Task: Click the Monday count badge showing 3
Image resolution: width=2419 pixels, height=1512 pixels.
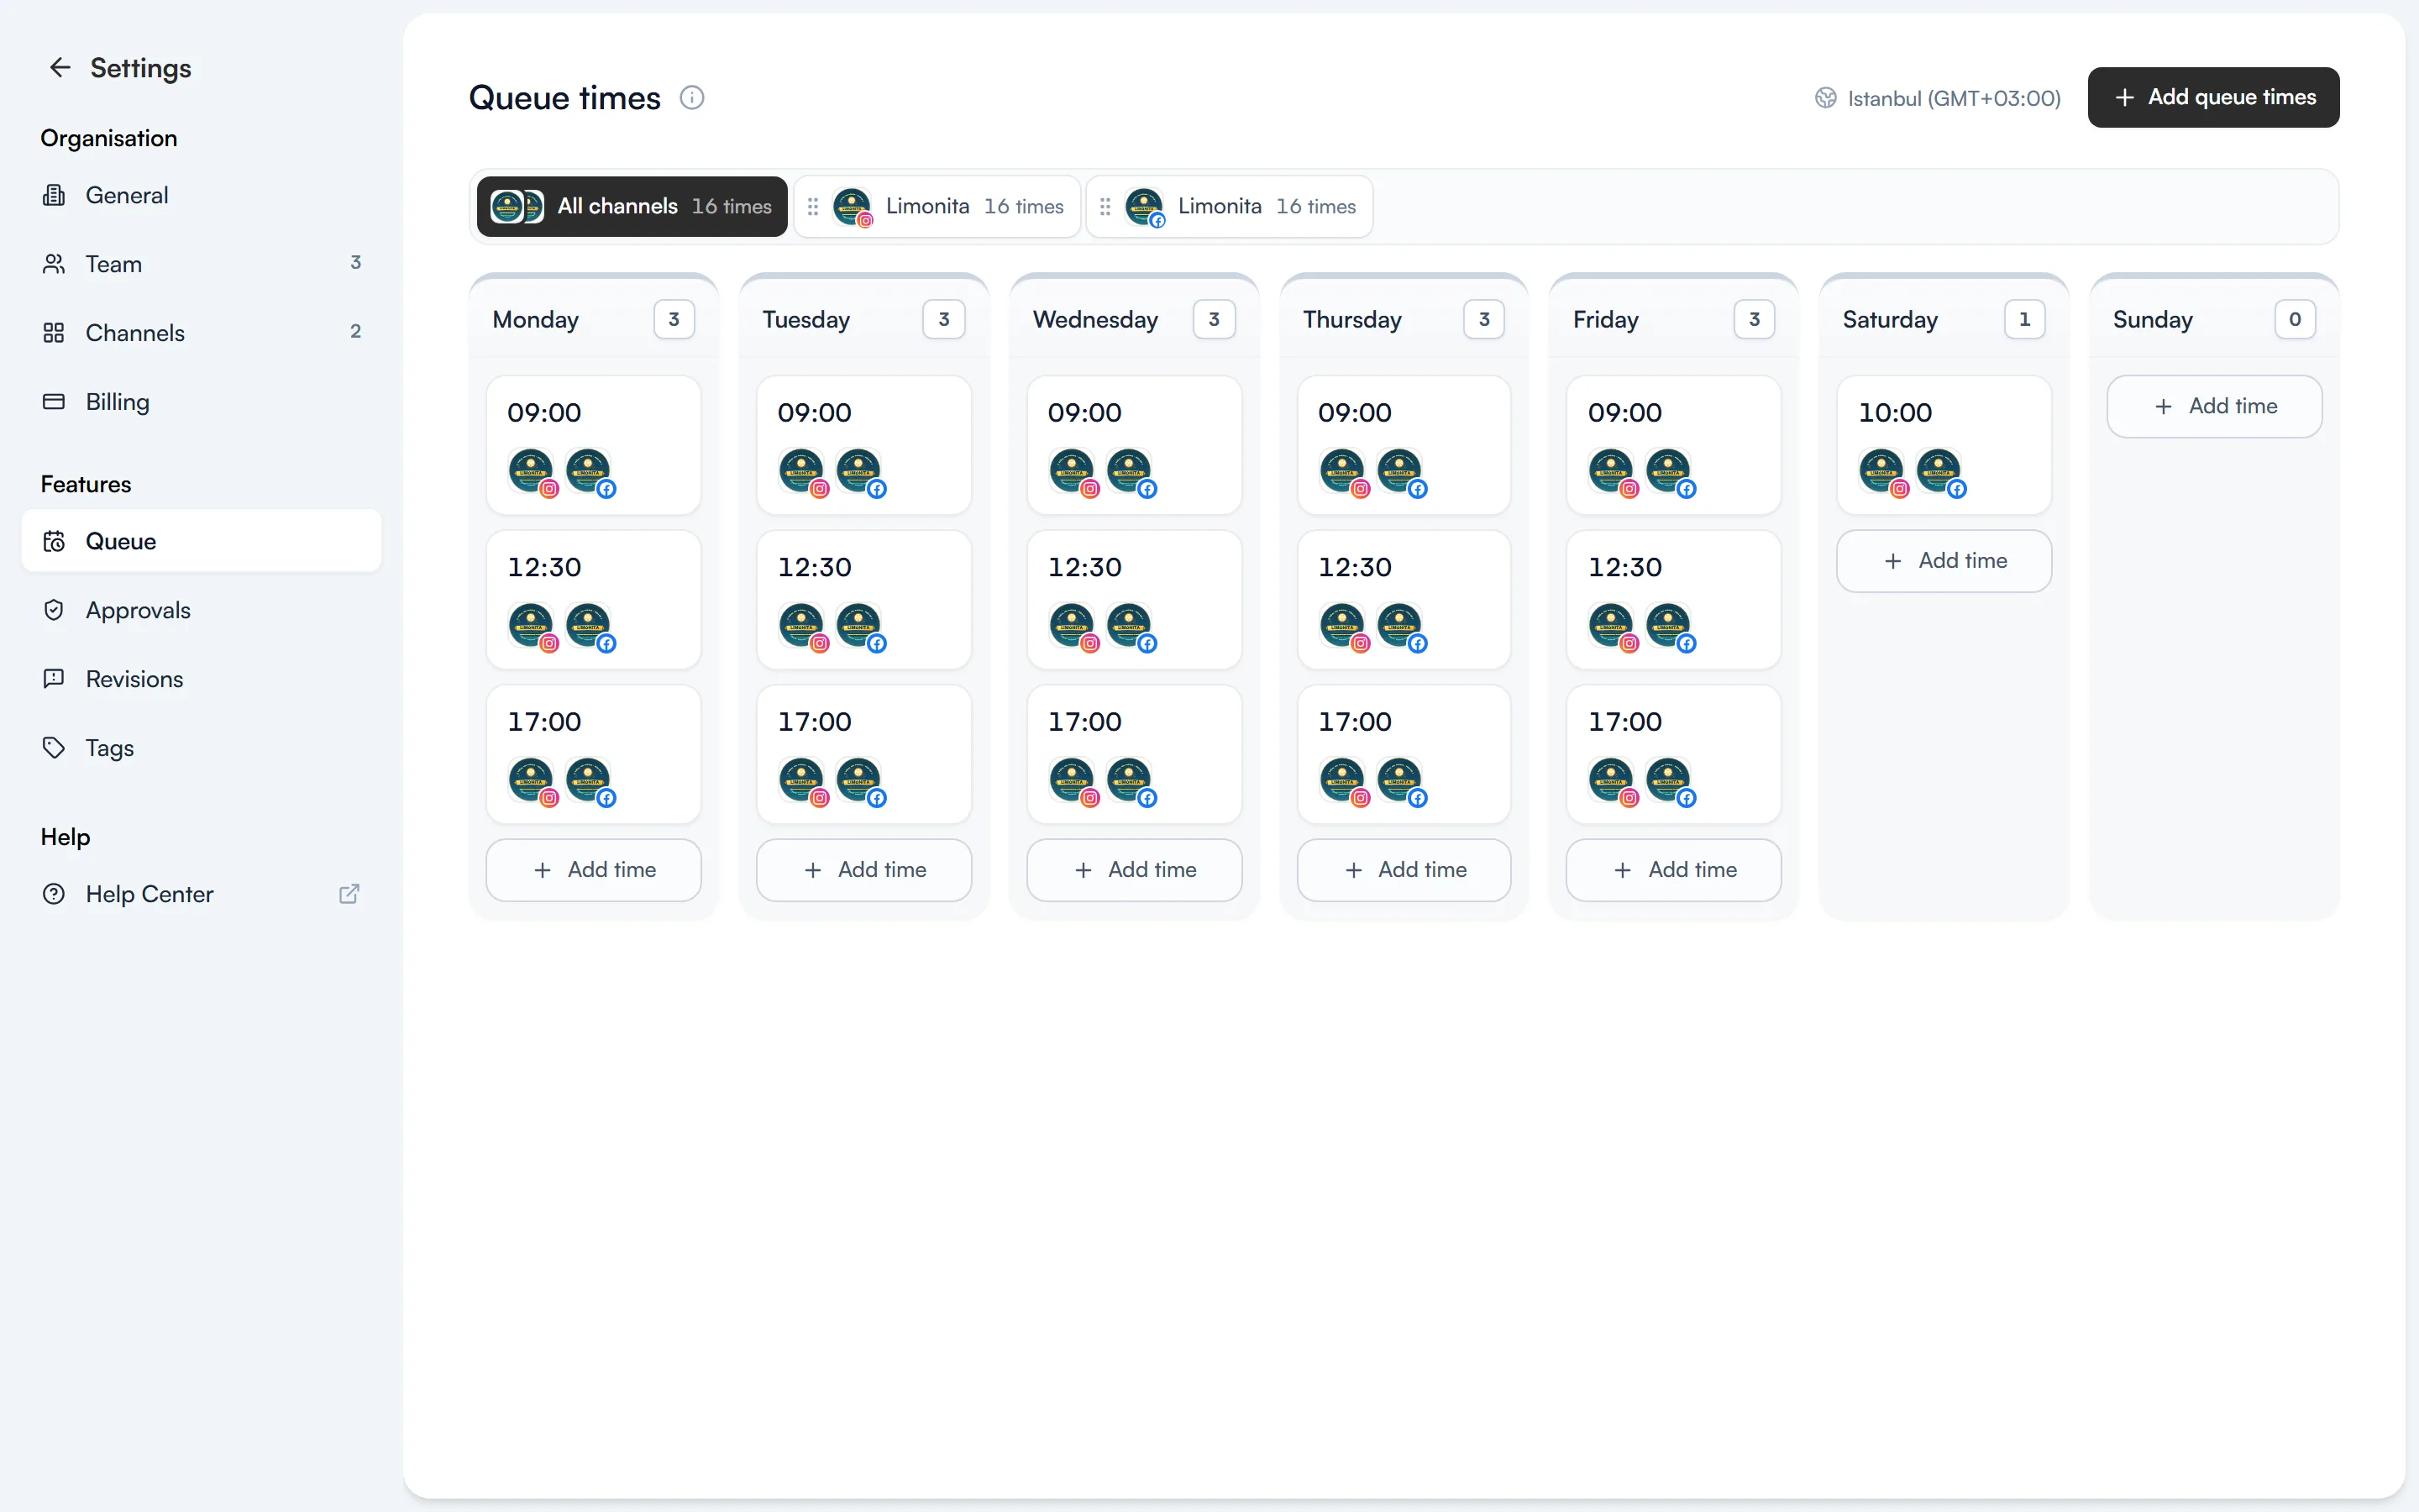Action: pos(674,320)
